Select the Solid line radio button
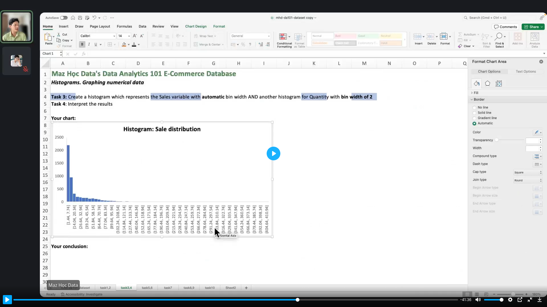Screen dimensions: 547x307 (474, 113)
